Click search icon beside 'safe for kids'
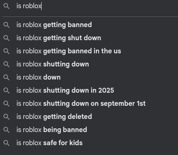 click(x=7, y=143)
